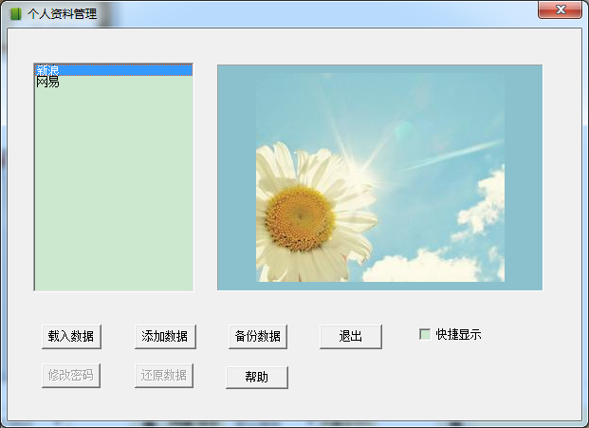The width and height of the screenshot is (589, 428).
Task: Select the 新浪 entry in the list
Action: click(114, 70)
